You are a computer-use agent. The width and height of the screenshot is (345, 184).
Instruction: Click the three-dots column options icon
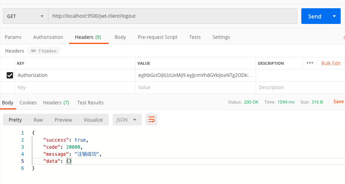310,63
